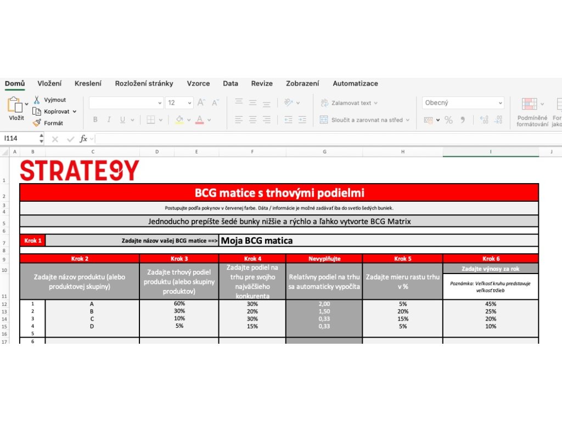Apply cell borders icon
Image resolution: width=562 pixels, height=421 pixels.
click(x=151, y=120)
